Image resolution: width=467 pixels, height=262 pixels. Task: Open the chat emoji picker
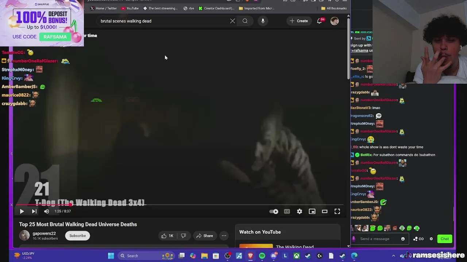[x=403, y=239]
